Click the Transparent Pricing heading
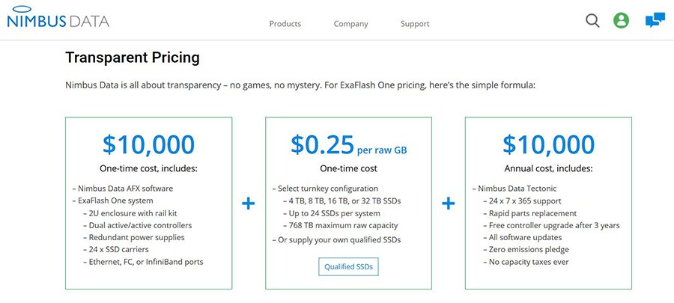Viewport: 674px width, 303px height. click(x=133, y=58)
